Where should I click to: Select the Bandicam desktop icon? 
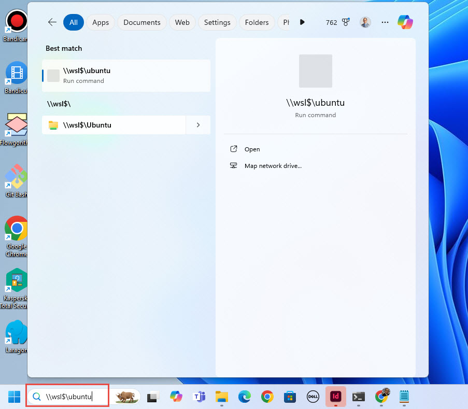coord(16,26)
